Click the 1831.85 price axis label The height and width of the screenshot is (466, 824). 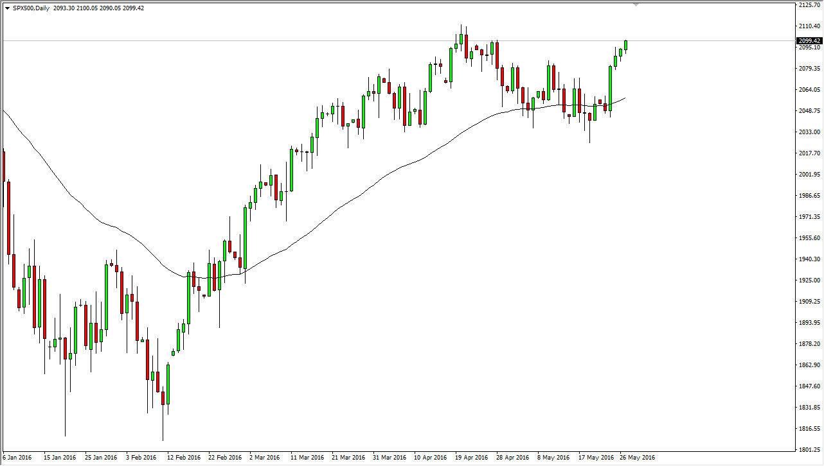click(809, 407)
